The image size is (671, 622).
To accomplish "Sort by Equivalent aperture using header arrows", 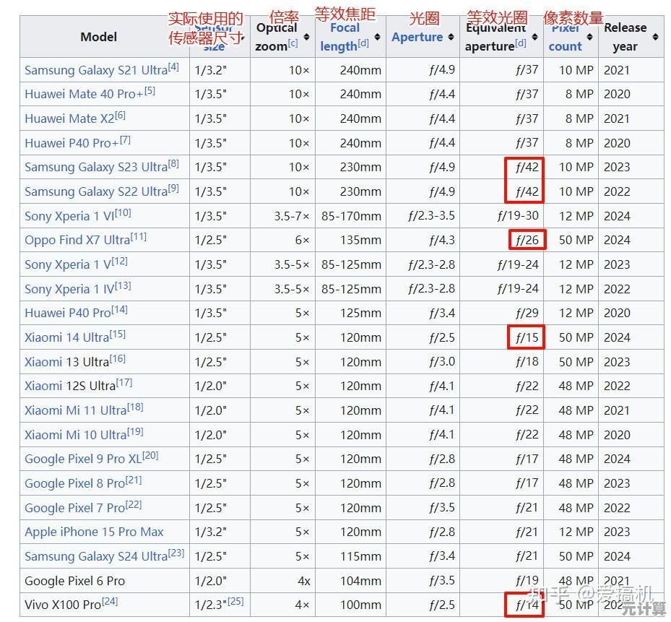I will pyautogui.click(x=534, y=37).
